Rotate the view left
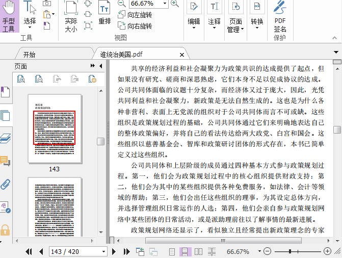This screenshot has width=342, height=258. [x=135, y=15]
